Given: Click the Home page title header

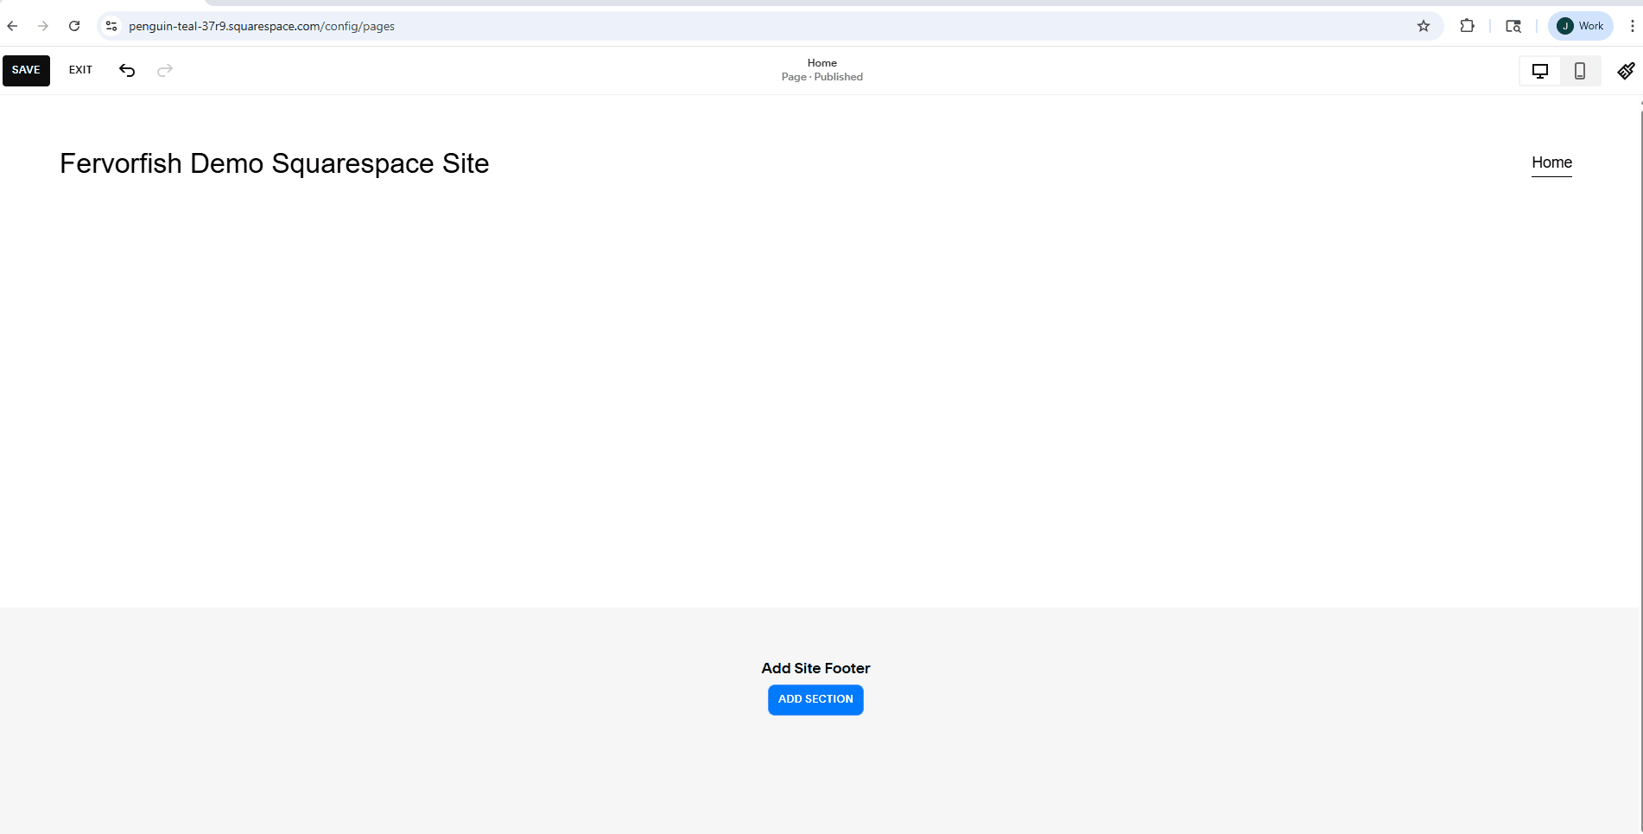Looking at the screenshot, I should 822,63.
